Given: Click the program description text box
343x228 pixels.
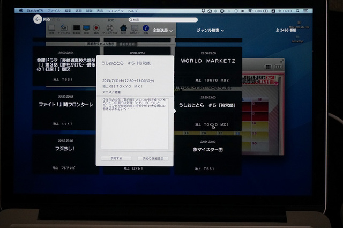Looking at the screenshot, I should (x=135, y=123).
